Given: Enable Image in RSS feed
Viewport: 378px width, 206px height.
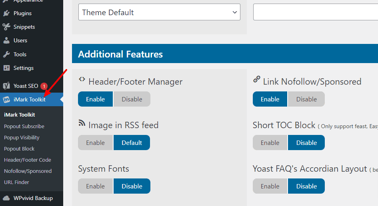Looking at the screenshot, I should [x=96, y=143].
